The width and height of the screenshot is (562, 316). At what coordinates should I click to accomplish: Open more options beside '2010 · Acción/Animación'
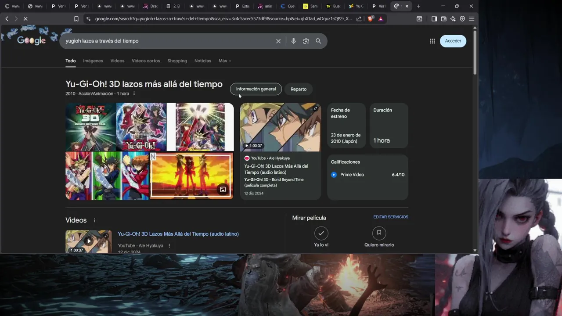pyautogui.click(x=134, y=93)
